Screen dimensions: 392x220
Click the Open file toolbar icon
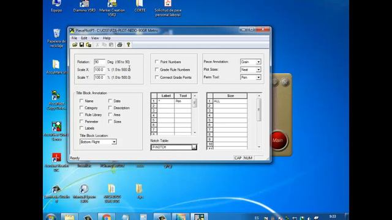point(75,45)
